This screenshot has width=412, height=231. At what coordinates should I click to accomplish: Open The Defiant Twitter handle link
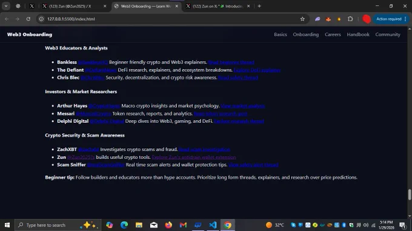click(101, 70)
